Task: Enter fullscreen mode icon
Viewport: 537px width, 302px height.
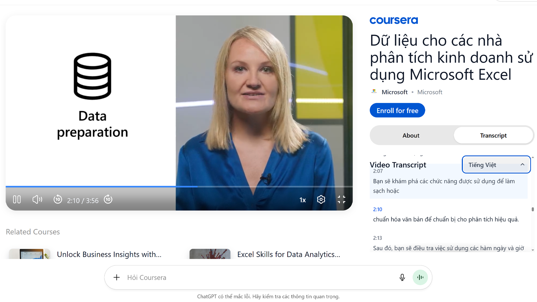Action: click(x=341, y=200)
